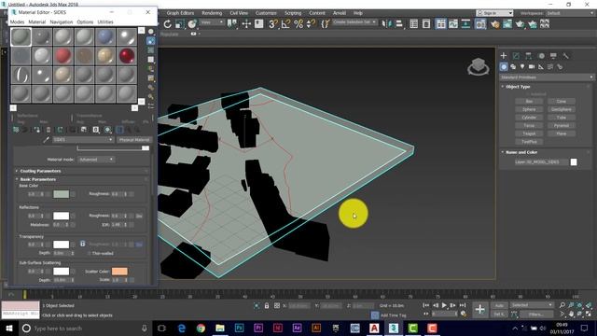
Task: Toggle Auto Key mode
Action: [x=499, y=305]
